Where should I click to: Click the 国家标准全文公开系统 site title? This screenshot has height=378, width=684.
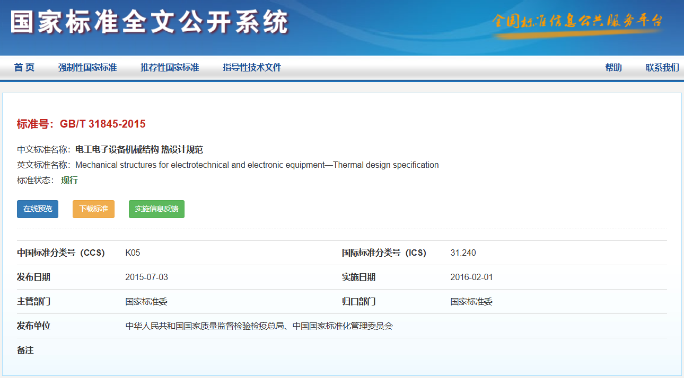pos(150,23)
